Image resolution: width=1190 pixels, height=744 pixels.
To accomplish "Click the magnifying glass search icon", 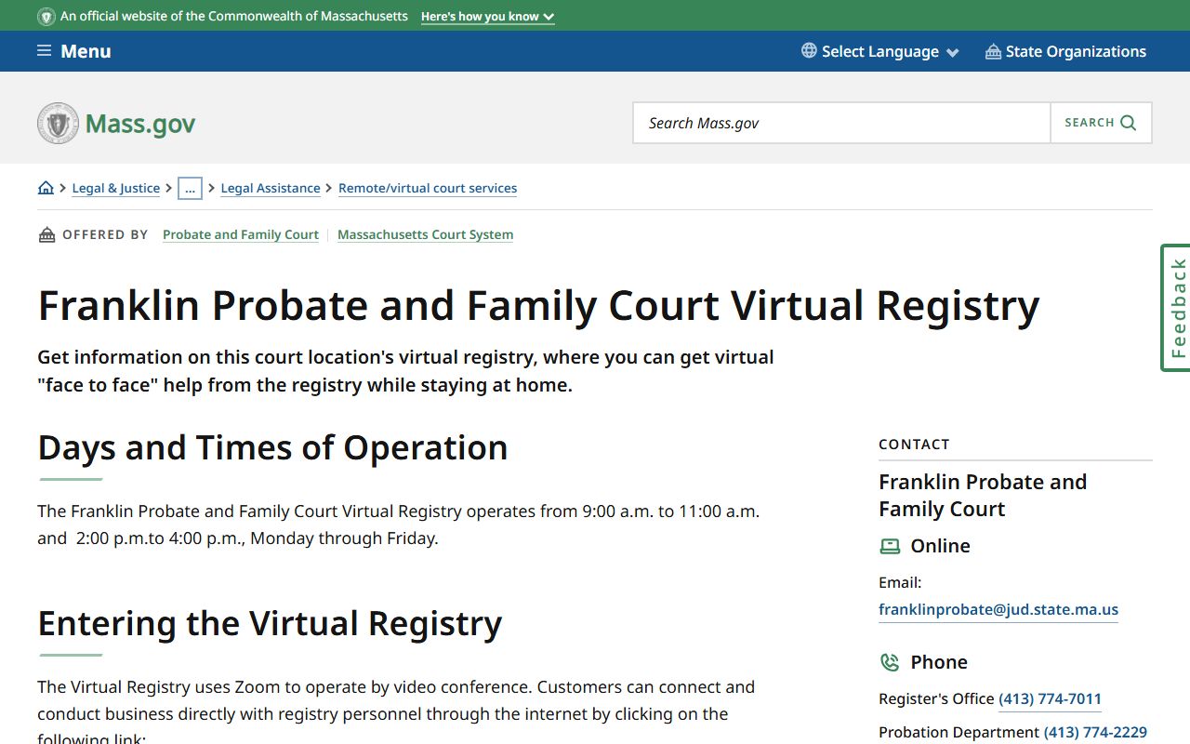I will click(x=1129, y=123).
